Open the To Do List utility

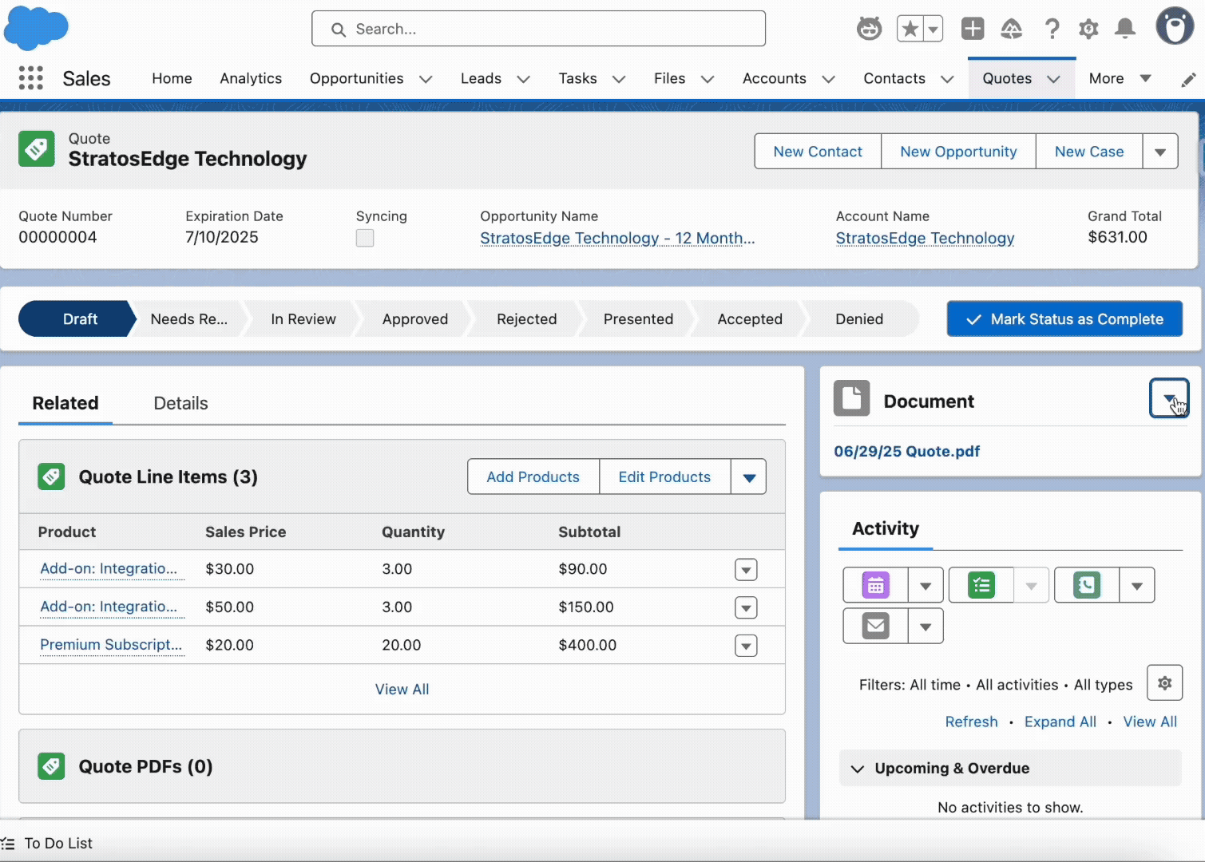[x=47, y=843]
